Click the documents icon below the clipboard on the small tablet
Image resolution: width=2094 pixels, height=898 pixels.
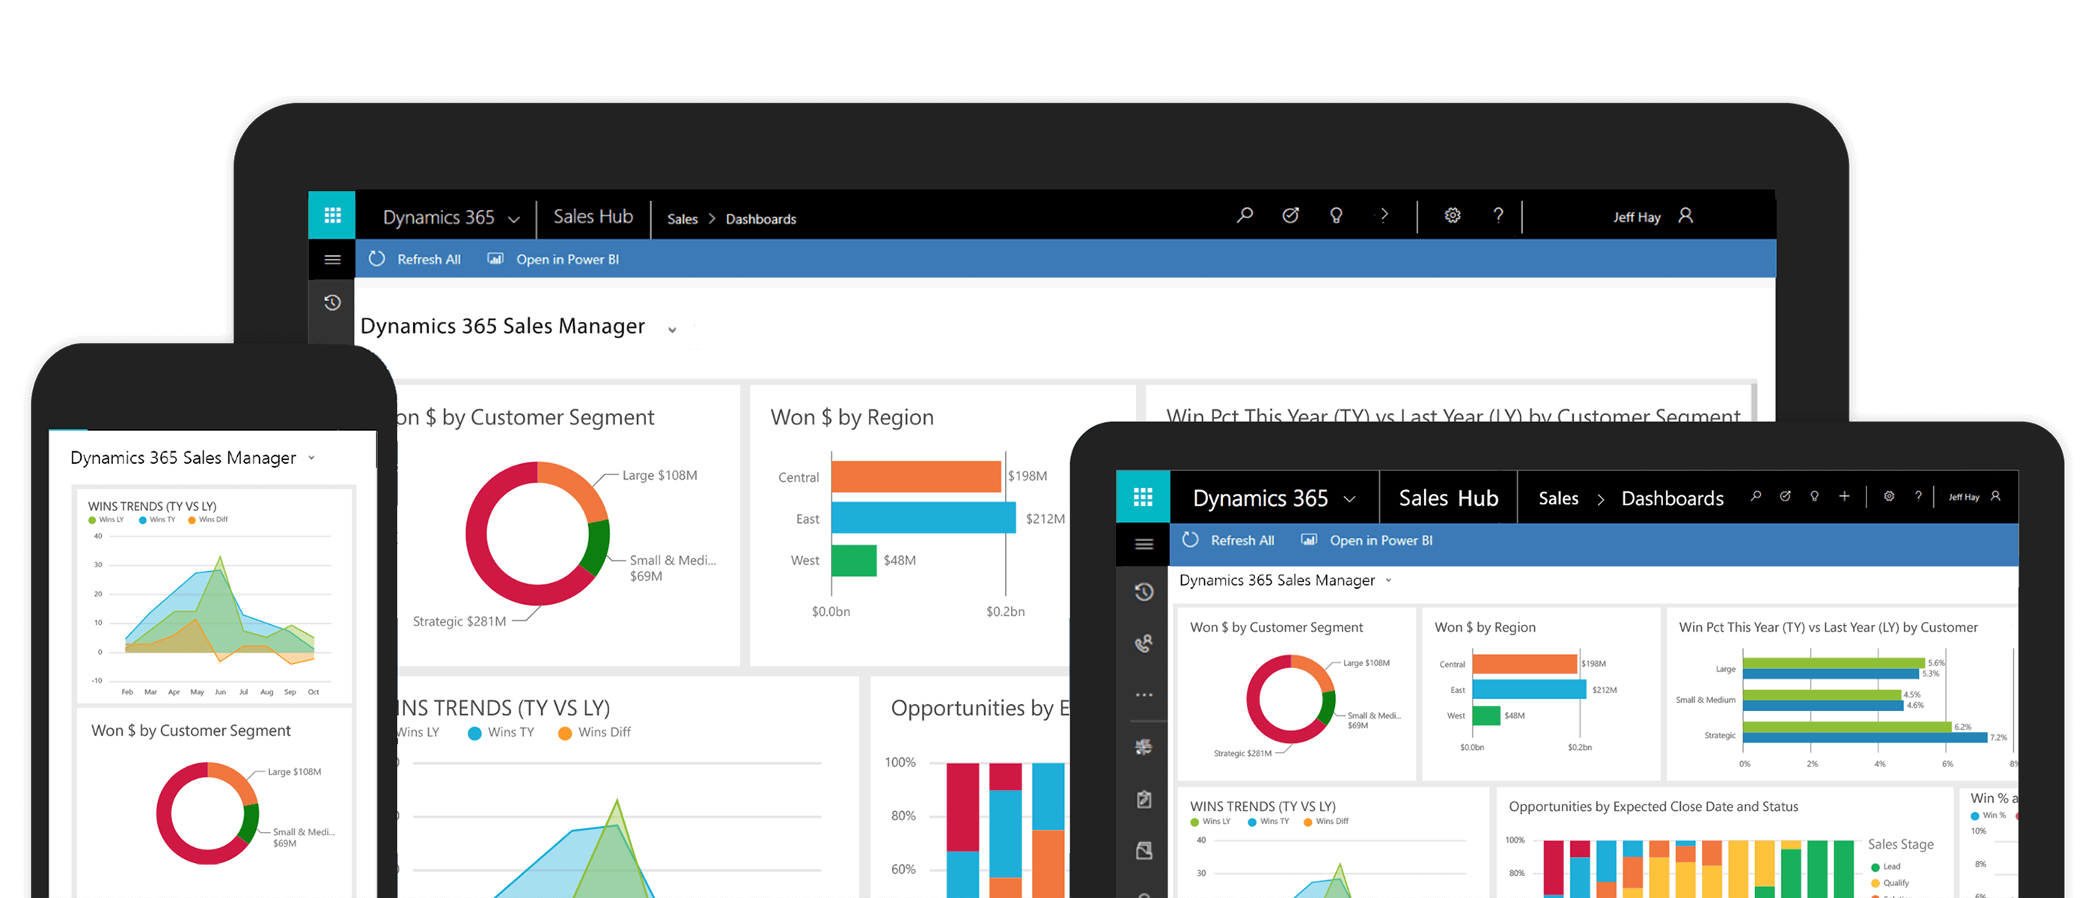coord(1143,851)
